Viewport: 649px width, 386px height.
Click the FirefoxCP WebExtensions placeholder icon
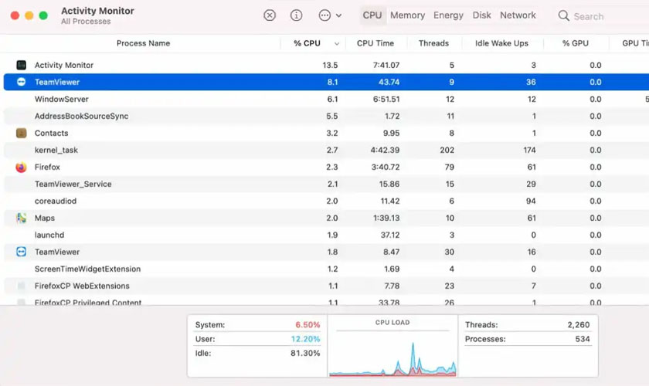tap(21, 286)
